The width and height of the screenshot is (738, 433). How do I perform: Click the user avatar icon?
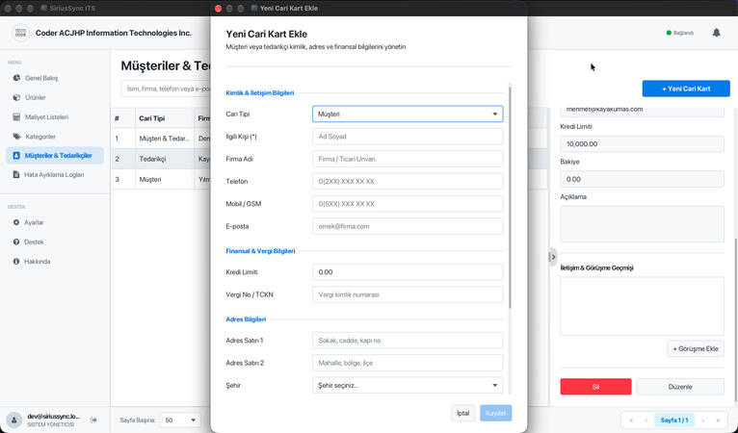[14, 420]
